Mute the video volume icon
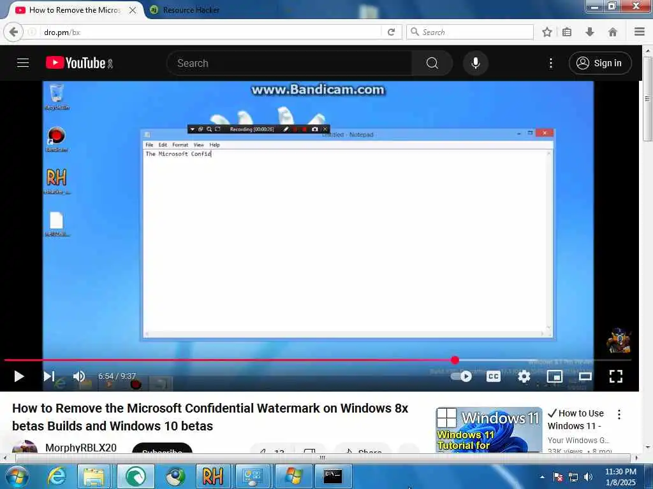The height and width of the screenshot is (489, 653). [x=78, y=376]
